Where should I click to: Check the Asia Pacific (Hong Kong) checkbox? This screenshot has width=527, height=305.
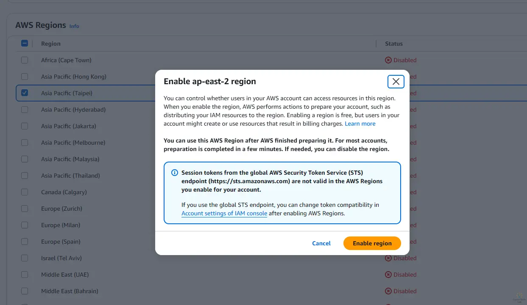point(25,77)
